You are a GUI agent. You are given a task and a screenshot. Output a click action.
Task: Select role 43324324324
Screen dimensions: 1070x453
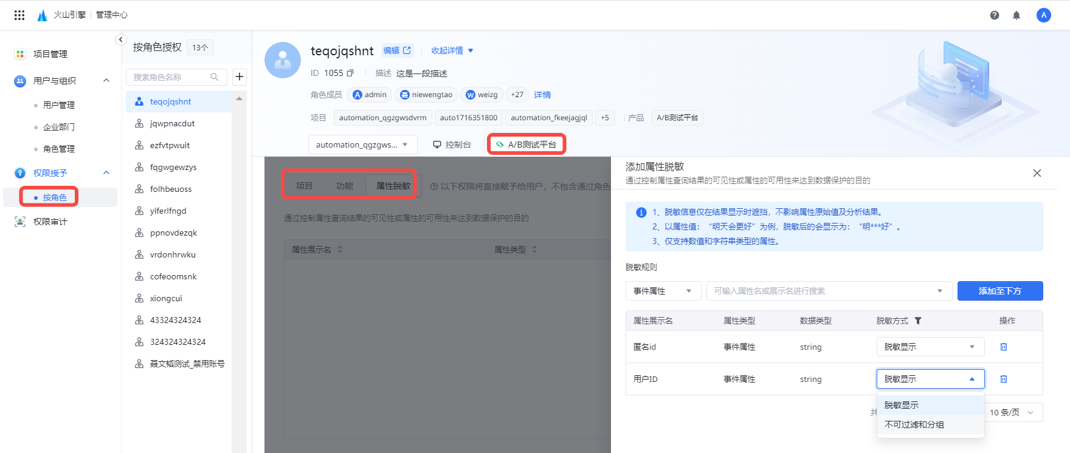coord(179,320)
